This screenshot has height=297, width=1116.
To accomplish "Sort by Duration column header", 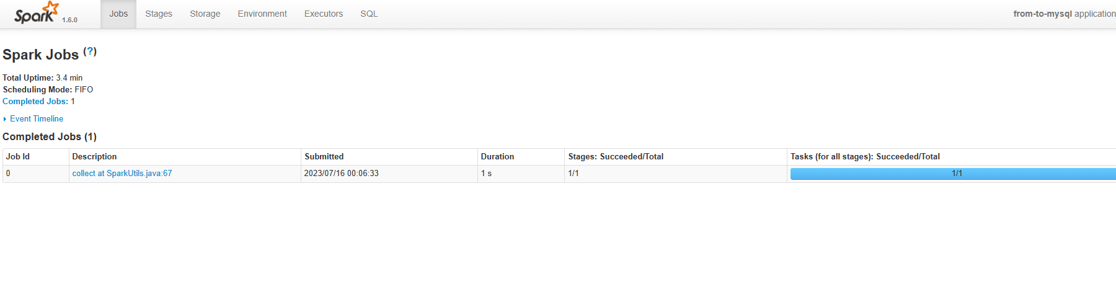I will pyautogui.click(x=497, y=157).
